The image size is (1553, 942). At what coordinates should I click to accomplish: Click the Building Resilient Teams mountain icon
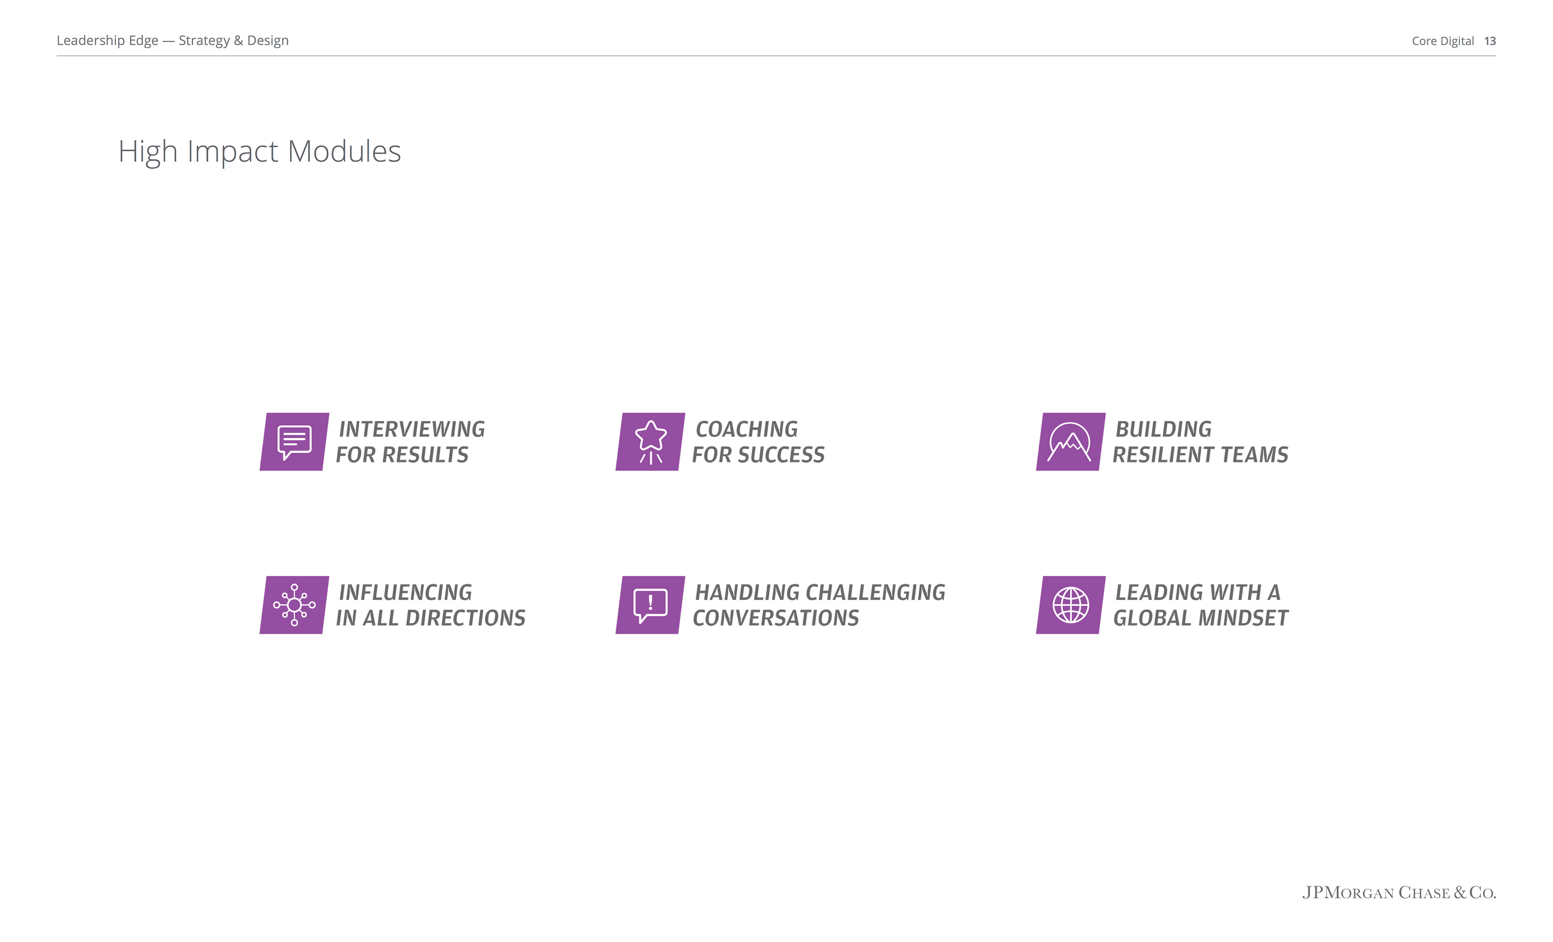(x=1071, y=442)
